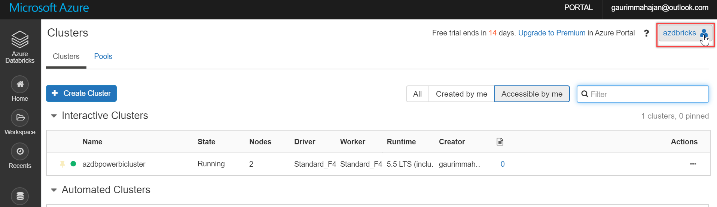Click the Create Cluster button

tap(81, 93)
